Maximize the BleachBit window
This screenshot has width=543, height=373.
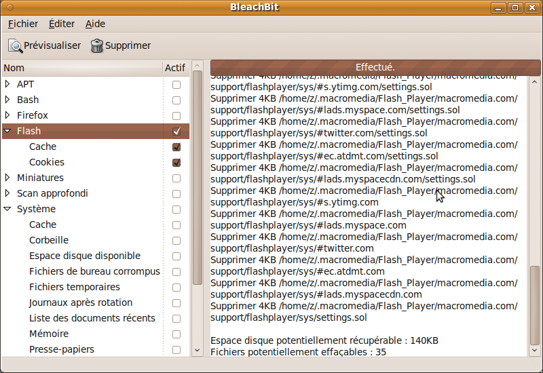click(x=517, y=7)
